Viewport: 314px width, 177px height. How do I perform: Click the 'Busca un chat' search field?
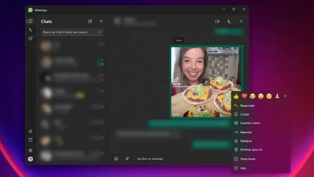[72, 32]
